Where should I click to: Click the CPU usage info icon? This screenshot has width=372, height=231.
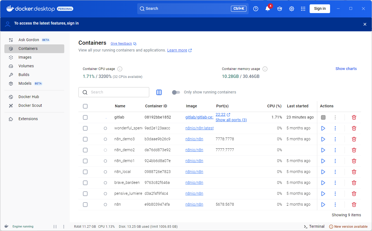120,69
